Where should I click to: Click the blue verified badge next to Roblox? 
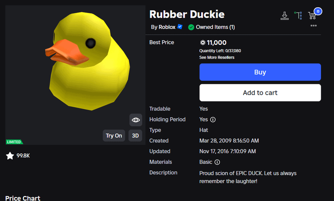[180, 27]
